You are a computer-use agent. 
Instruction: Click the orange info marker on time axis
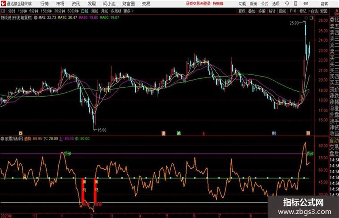tap(20, 133)
